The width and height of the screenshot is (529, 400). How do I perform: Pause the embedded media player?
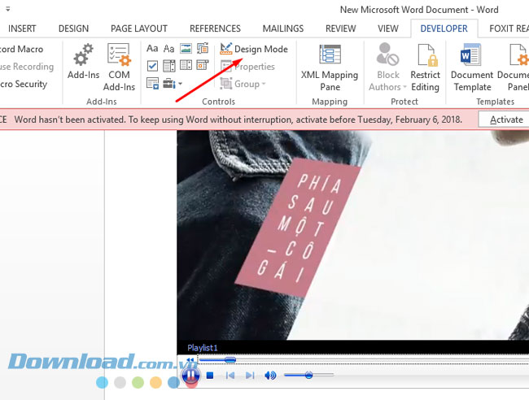(190, 375)
